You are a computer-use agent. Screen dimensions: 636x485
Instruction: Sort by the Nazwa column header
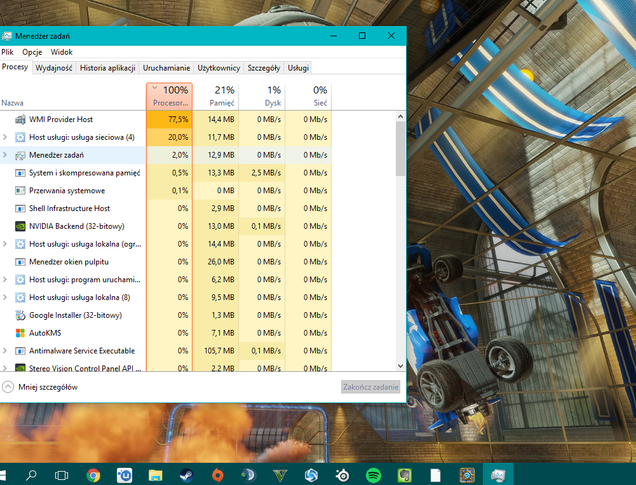click(x=73, y=97)
